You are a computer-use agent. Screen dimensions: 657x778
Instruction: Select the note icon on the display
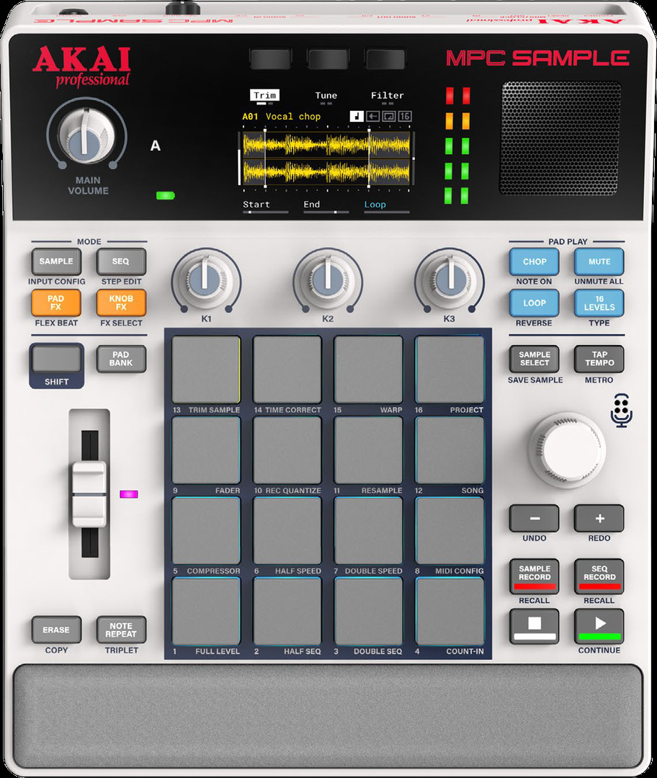click(357, 117)
